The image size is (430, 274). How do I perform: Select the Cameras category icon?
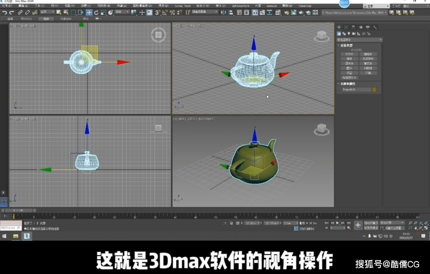pos(354,34)
